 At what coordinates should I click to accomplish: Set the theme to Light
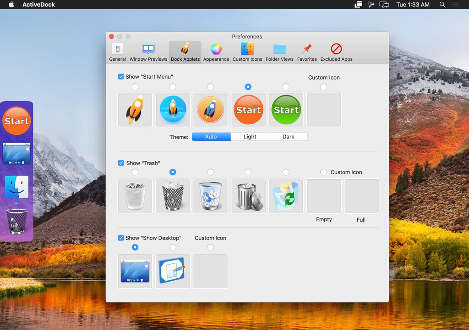[x=250, y=137]
